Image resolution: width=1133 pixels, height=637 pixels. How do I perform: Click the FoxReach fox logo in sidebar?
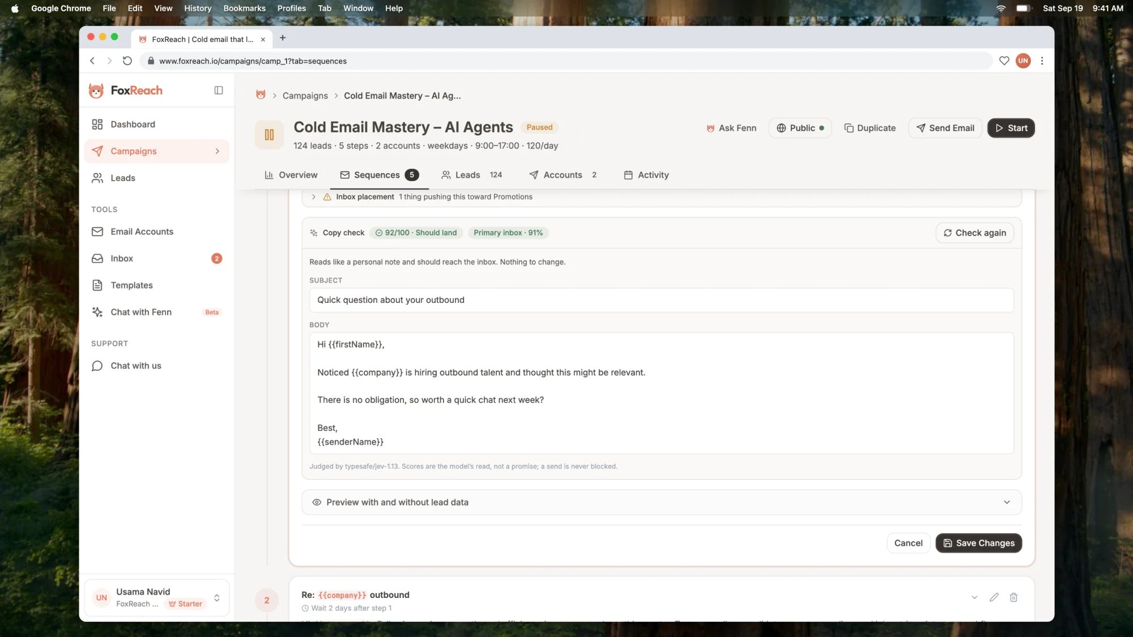[96, 91]
